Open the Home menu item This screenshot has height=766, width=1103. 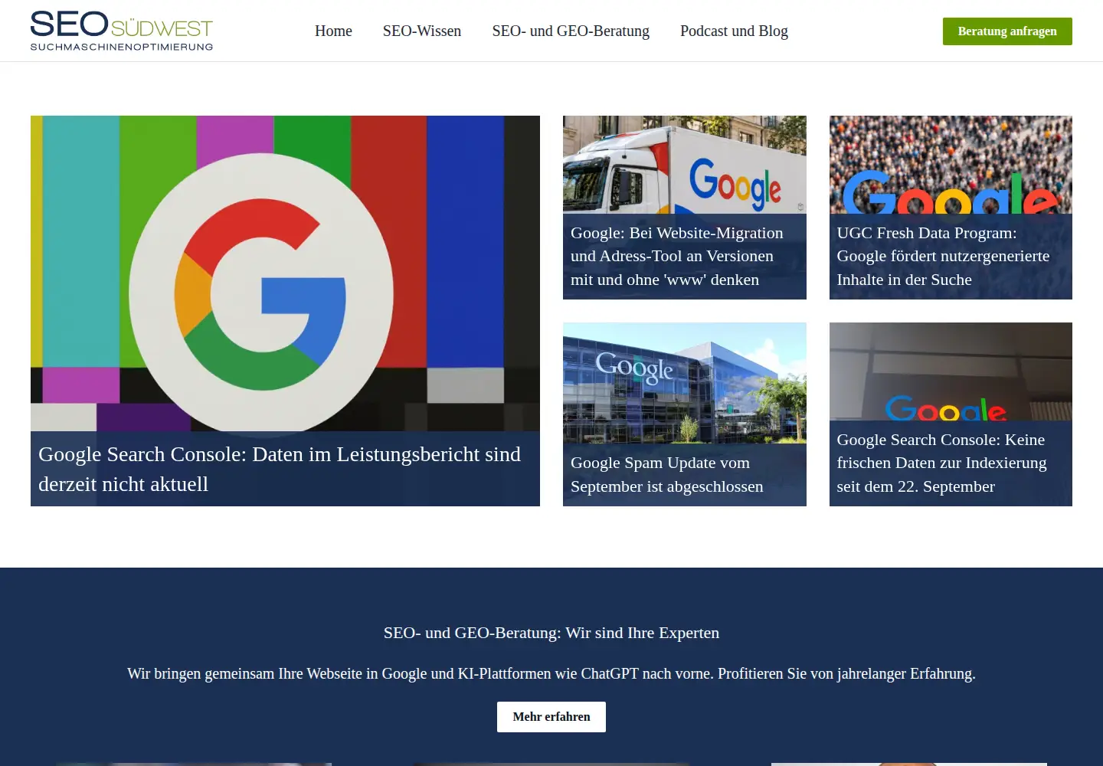[x=333, y=31]
